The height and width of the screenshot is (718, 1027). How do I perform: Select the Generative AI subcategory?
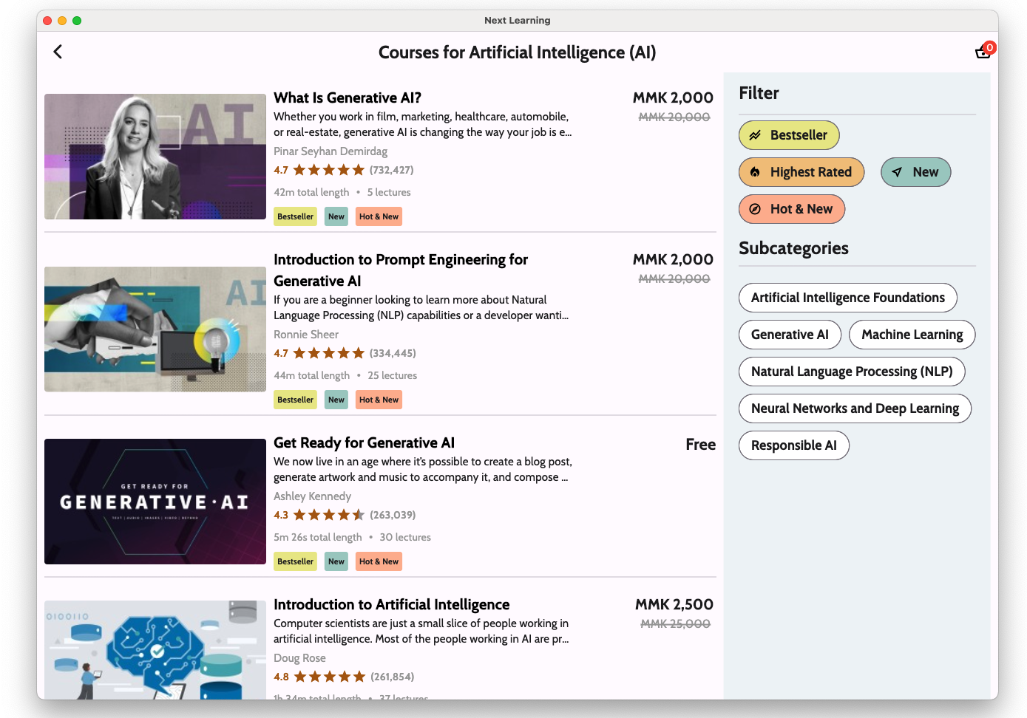coord(789,335)
